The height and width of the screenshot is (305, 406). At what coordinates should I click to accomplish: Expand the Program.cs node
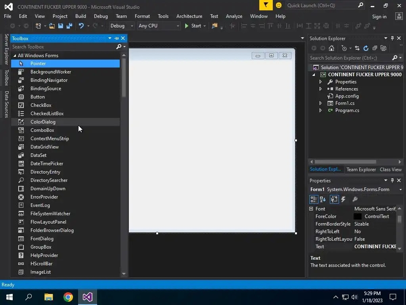pyautogui.click(x=320, y=110)
